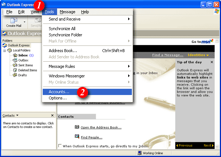Choose Accounts from the Tools menu
This screenshot has width=221, height=157.
point(59,92)
